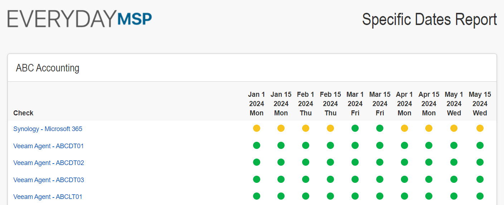The image size is (504, 205).
Task: Open the Veeam Agent - ABCLT01 check
Action: pyautogui.click(x=48, y=197)
